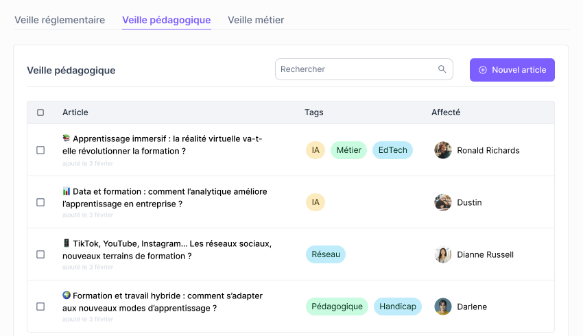583x336 pixels.
Task: Click the Métier tag
Action: pos(348,150)
